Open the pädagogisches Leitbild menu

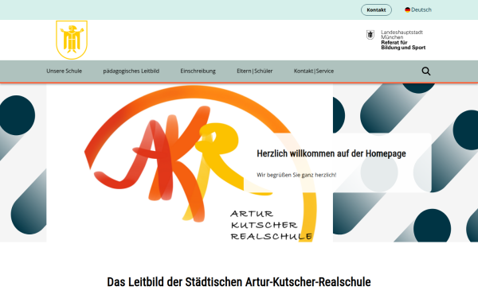pos(131,71)
